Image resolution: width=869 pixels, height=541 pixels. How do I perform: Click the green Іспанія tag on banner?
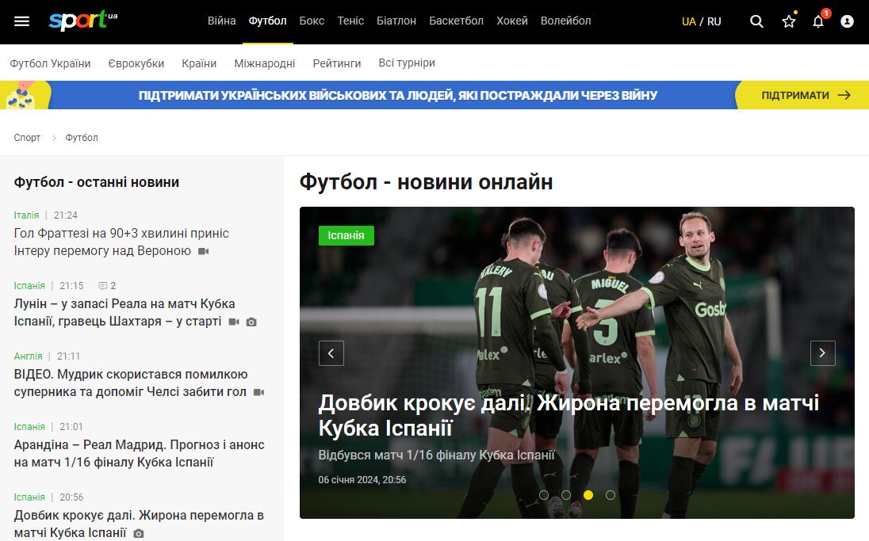346,235
